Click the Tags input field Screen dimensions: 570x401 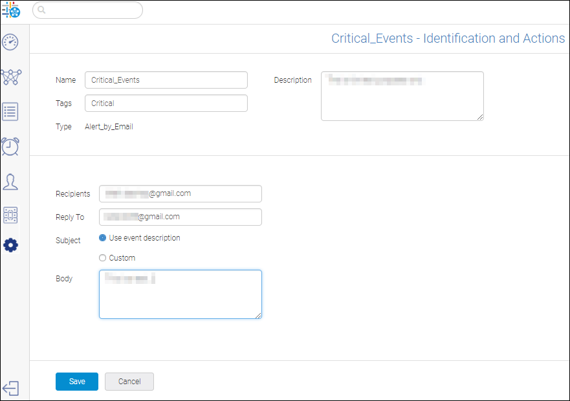[x=166, y=103]
